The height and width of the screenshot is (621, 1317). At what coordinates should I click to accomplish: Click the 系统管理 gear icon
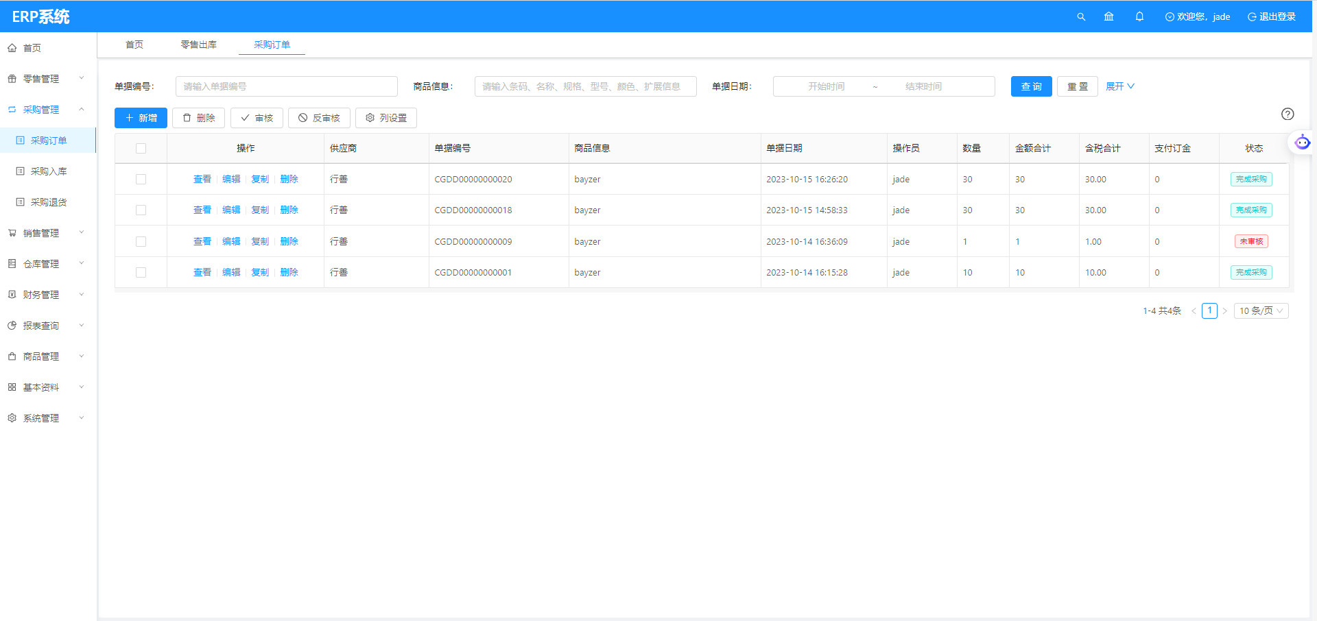coord(12,418)
